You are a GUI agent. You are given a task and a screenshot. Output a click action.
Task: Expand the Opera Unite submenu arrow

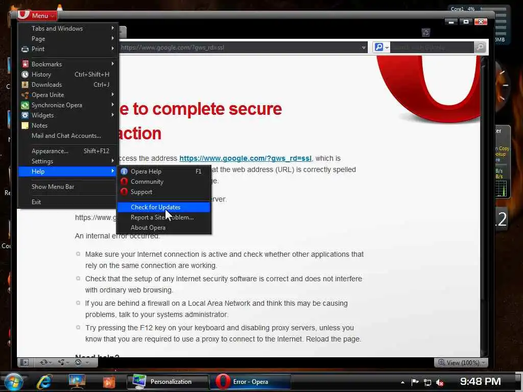tap(113, 94)
